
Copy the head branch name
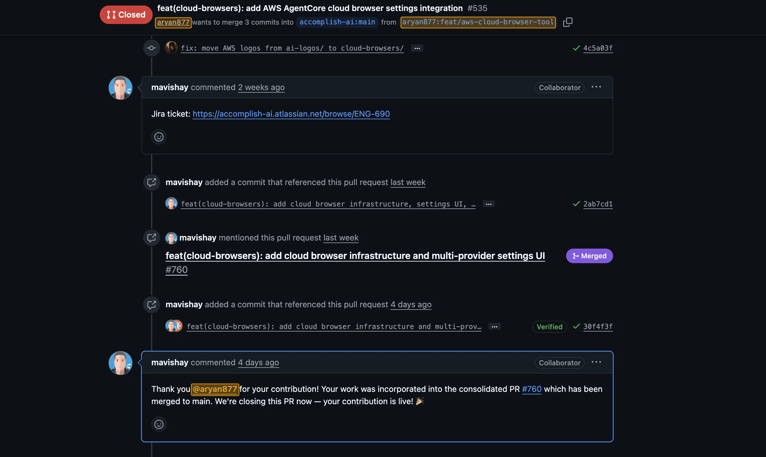point(568,22)
